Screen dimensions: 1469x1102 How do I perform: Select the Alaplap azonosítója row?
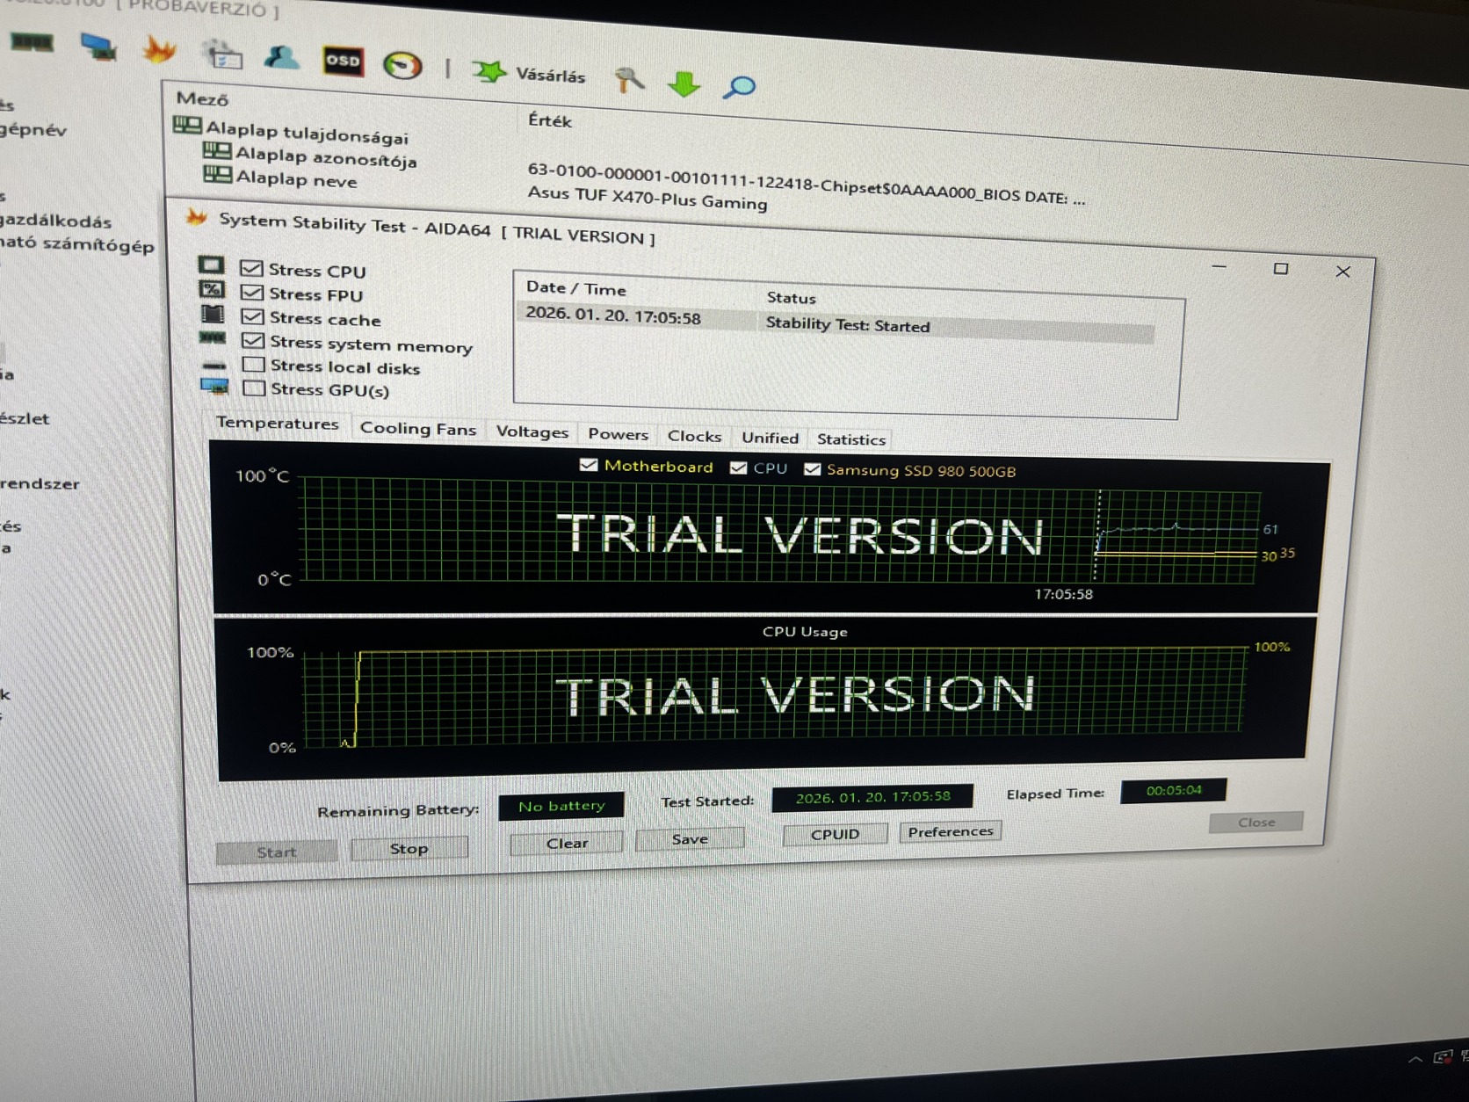[326, 158]
